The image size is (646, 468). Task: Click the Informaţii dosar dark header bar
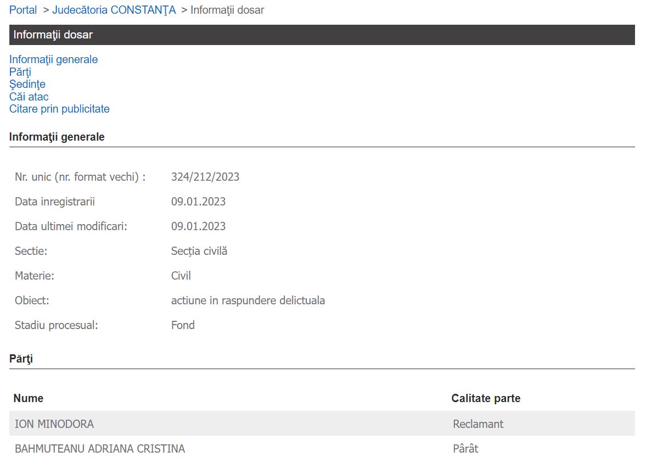pos(322,35)
